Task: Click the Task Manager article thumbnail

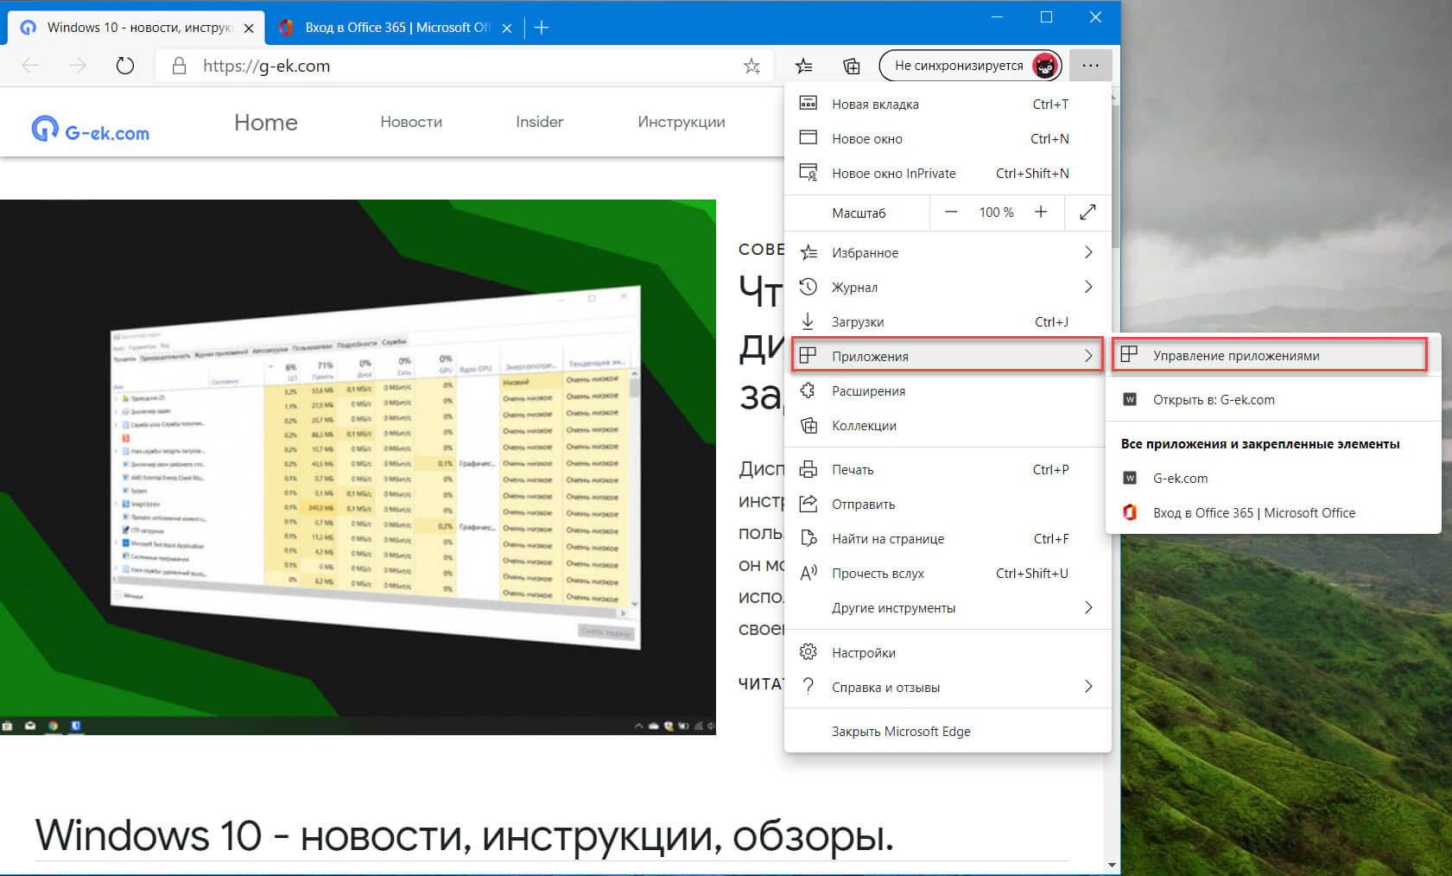Action: click(358, 467)
